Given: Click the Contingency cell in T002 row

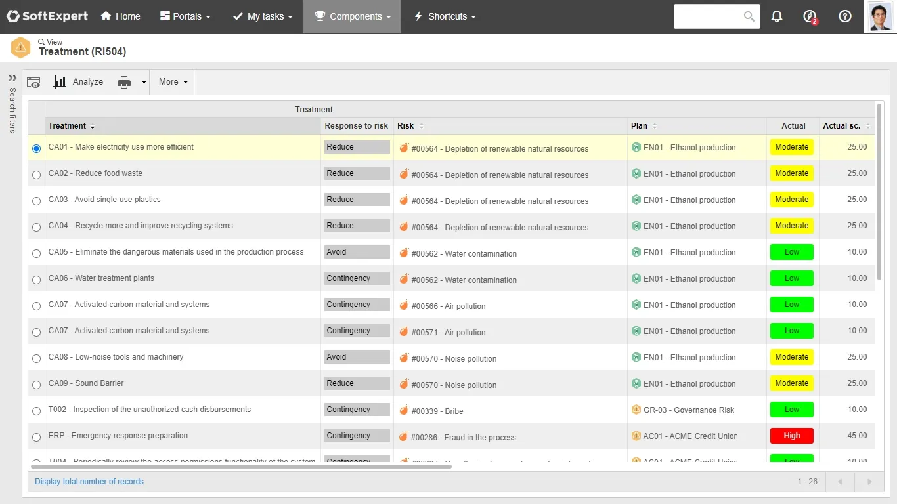Looking at the screenshot, I should [x=357, y=409].
